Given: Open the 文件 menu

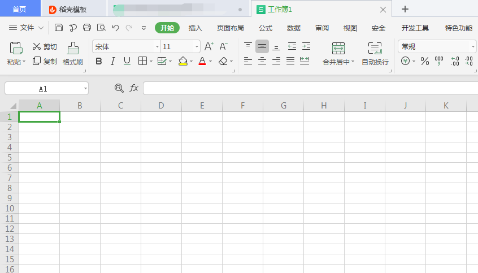Looking at the screenshot, I should coord(26,28).
